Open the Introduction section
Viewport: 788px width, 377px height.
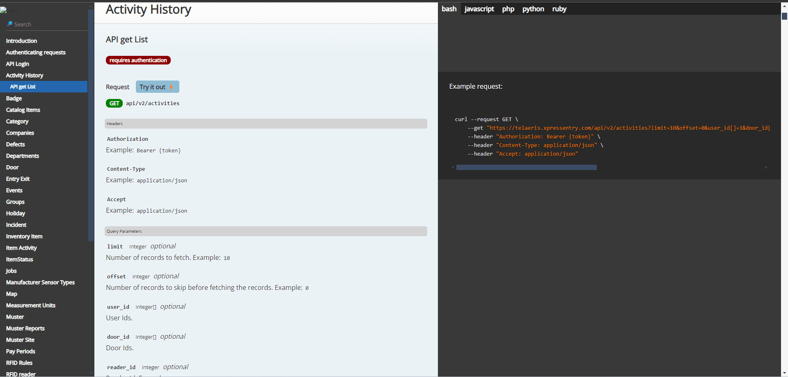tap(21, 41)
